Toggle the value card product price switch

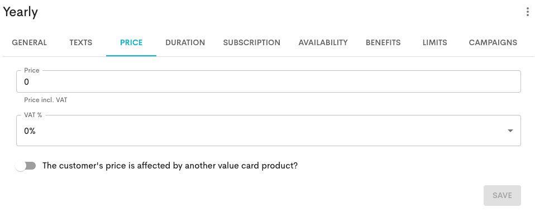(26, 166)
